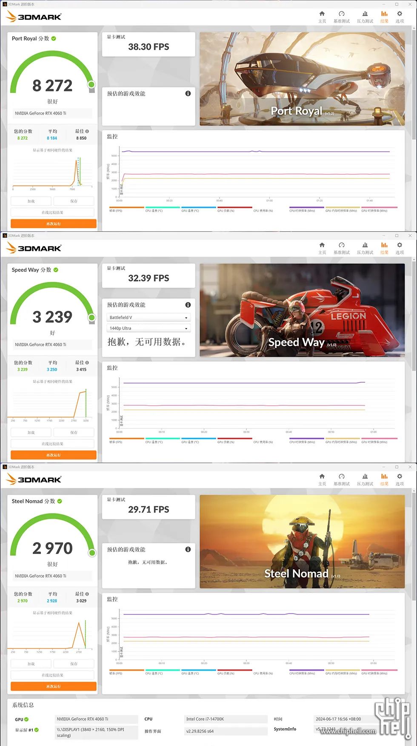
Task: Click the Speed Way motorcycle banner image
Action: click(302, 310)
